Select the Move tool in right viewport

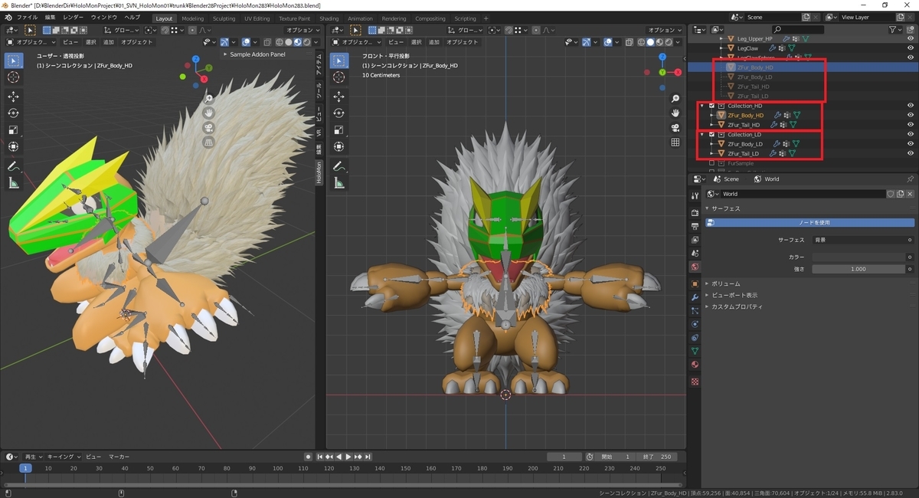pos(339,97)
